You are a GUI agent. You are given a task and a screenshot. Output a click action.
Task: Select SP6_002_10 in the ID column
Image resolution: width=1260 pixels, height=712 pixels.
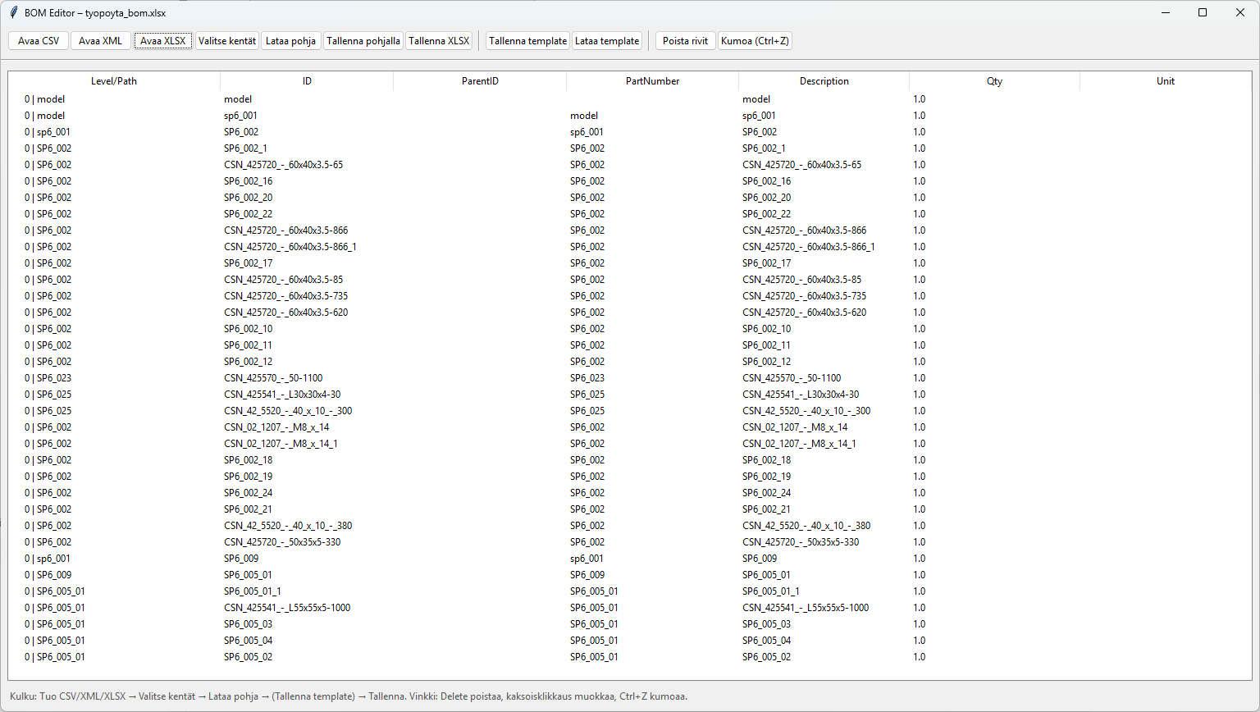(x=248, y=329)
